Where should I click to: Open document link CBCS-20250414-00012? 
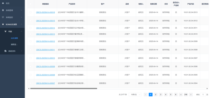[45, 41]
